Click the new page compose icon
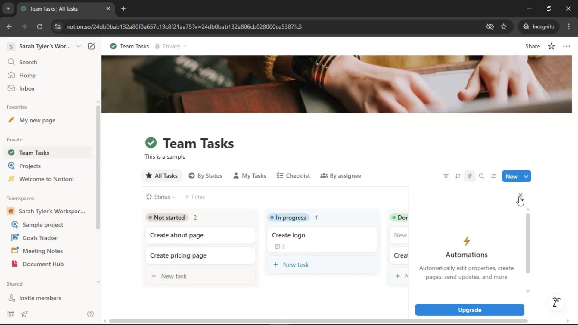The image size is (578, 325). click(91, 46)
